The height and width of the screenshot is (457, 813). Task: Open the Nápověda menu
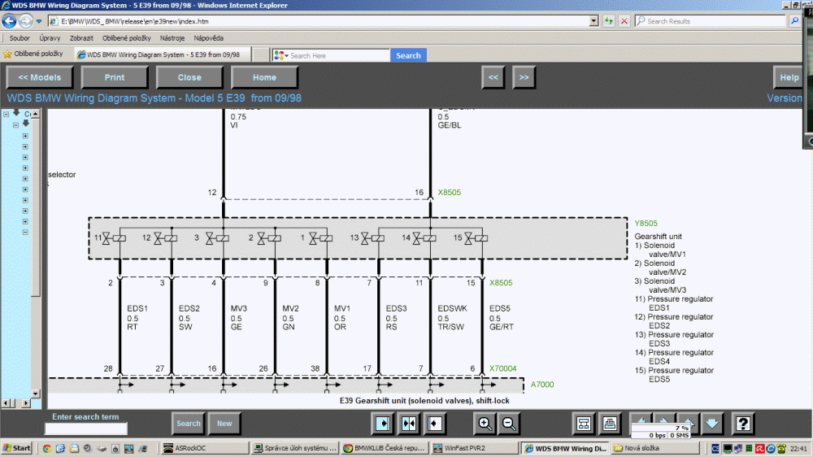208,38
